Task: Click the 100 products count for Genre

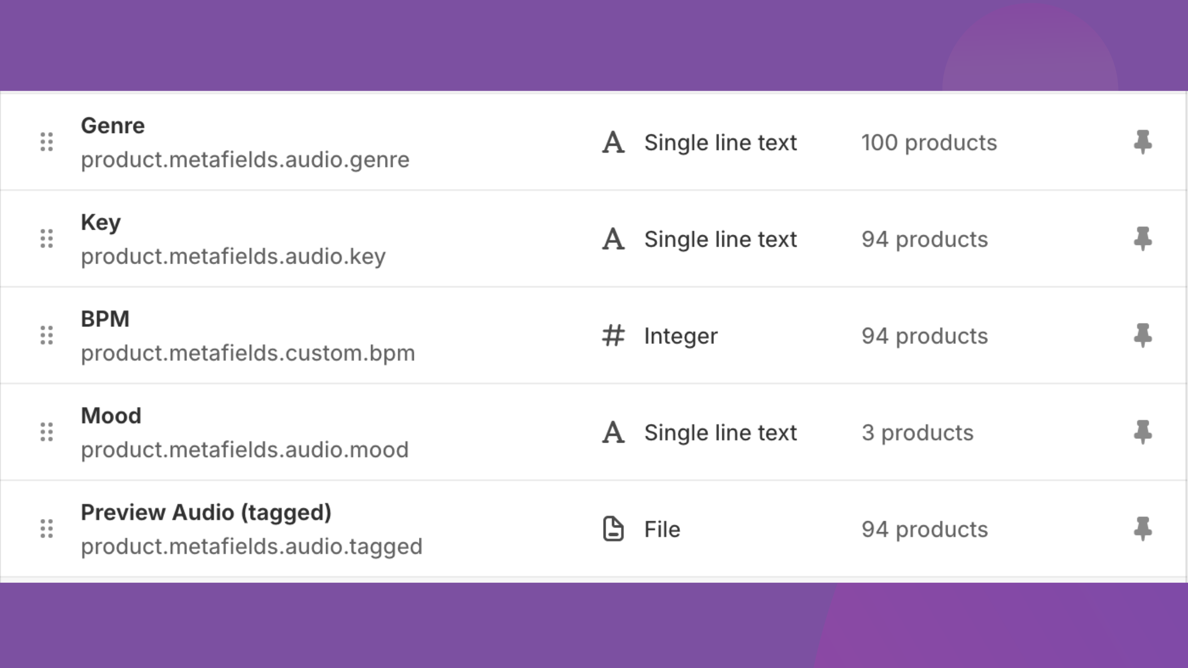Action: [929, 142]
